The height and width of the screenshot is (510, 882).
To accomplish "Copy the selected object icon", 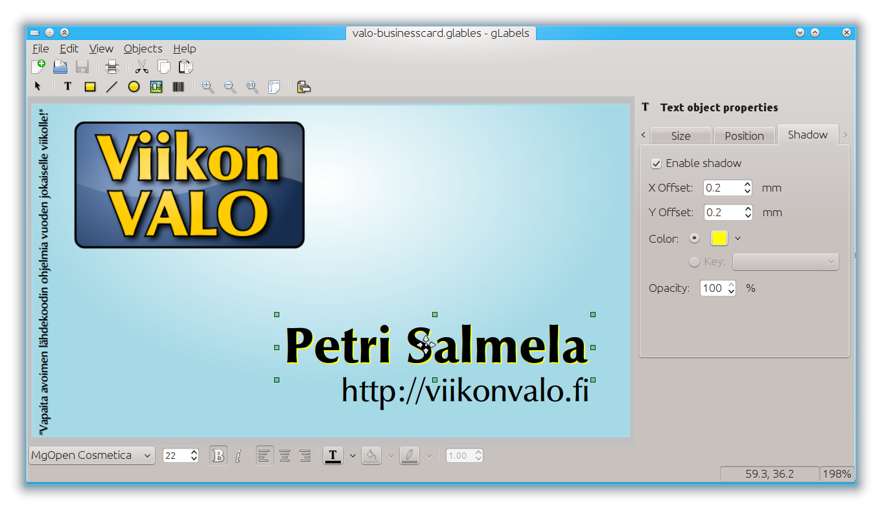I will pyautogui.click(x=164, y=66).
